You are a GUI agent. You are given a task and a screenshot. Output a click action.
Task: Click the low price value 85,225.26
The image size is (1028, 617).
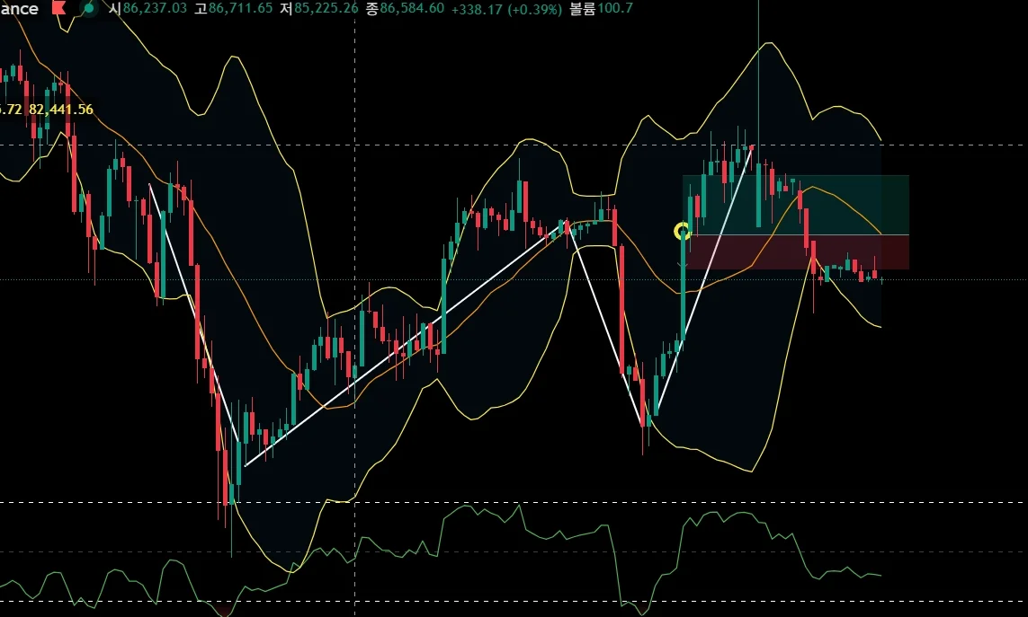pyautogui.click(x=326, y=8)
